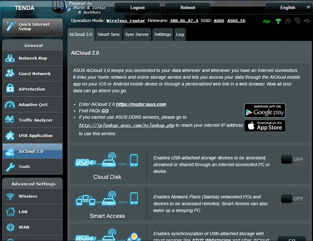The height and width of the screenshot is (241, 313).
Task: Click the Wireless router operation mode link
Action: point(126,20)
